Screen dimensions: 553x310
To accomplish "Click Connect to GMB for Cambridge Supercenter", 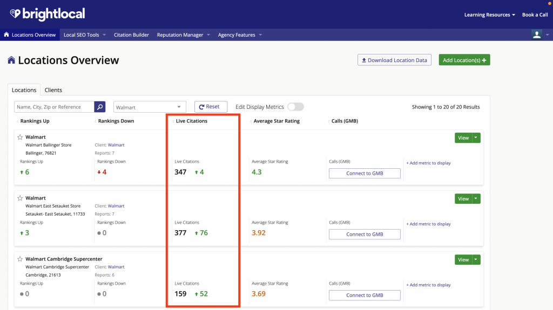I will pyautogui.click(x=365, y=295).
